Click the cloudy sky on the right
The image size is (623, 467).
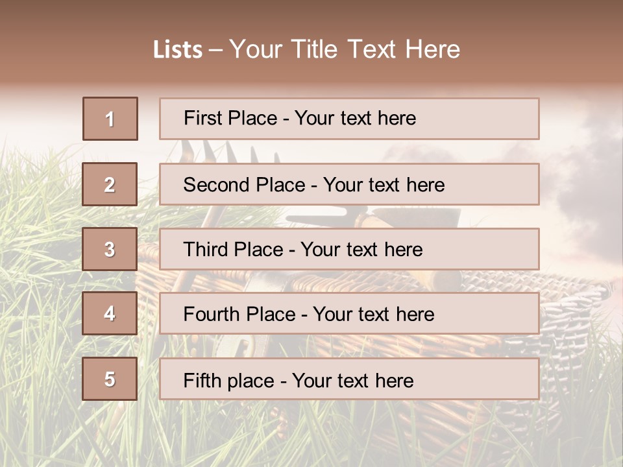[x=578, y=162]
